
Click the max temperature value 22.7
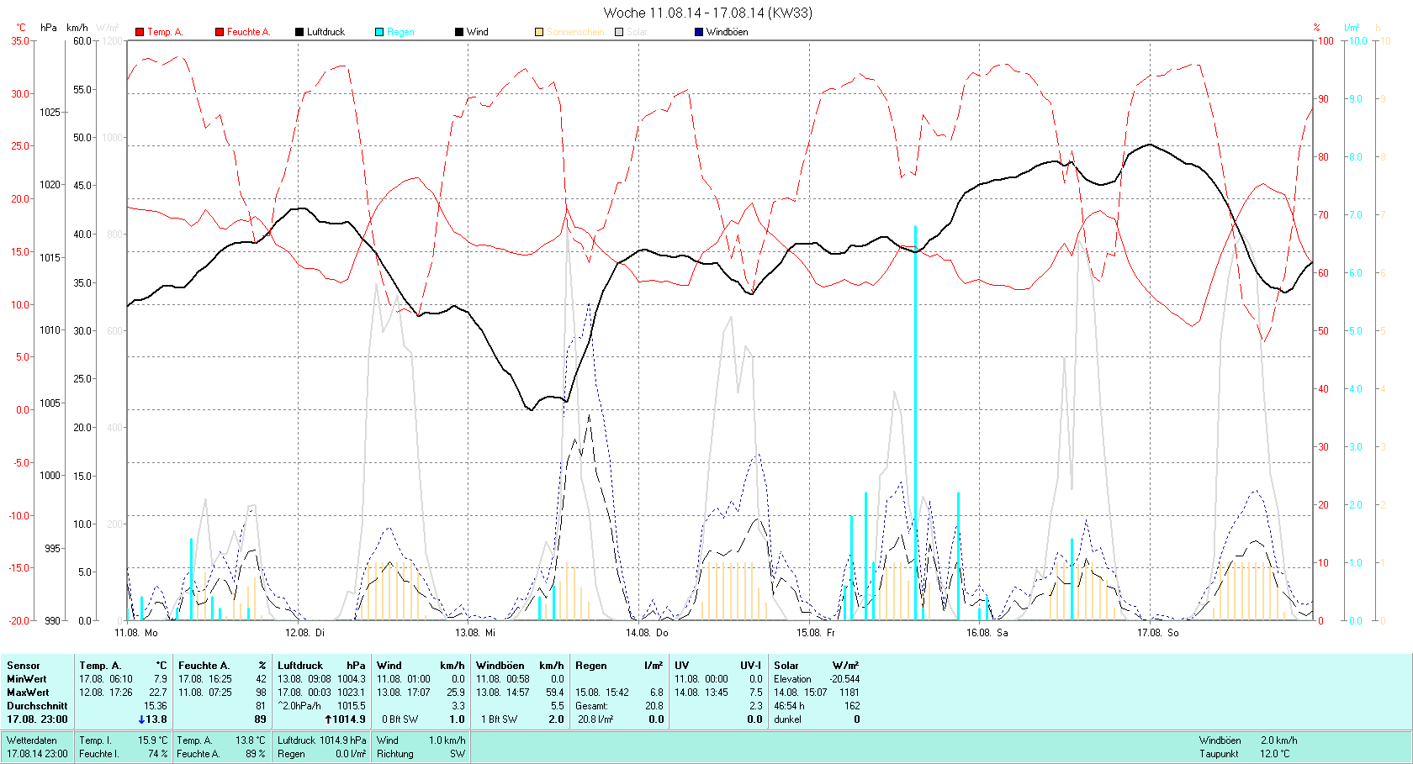point(158,693)
